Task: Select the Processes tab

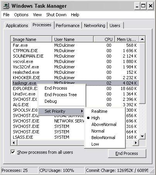Action: click(x=42, y=25)
